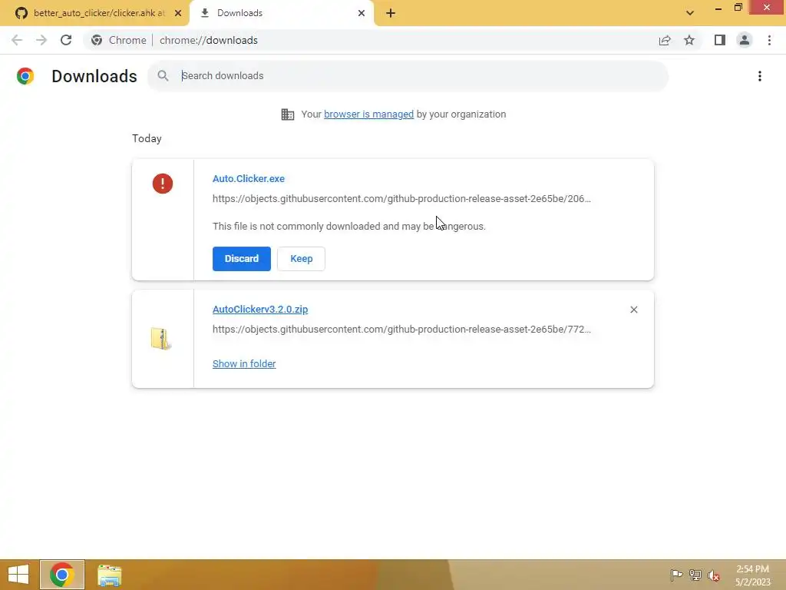Open the Action Center flag icon
The height and width of the screenshot is (590, 786).
coord(676,575)
